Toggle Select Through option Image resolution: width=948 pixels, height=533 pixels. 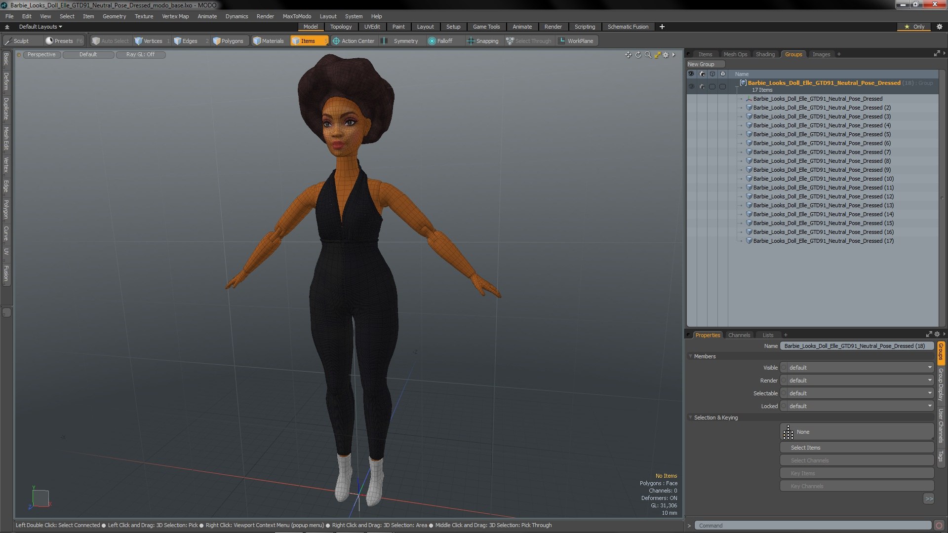[x=529, y=41]
